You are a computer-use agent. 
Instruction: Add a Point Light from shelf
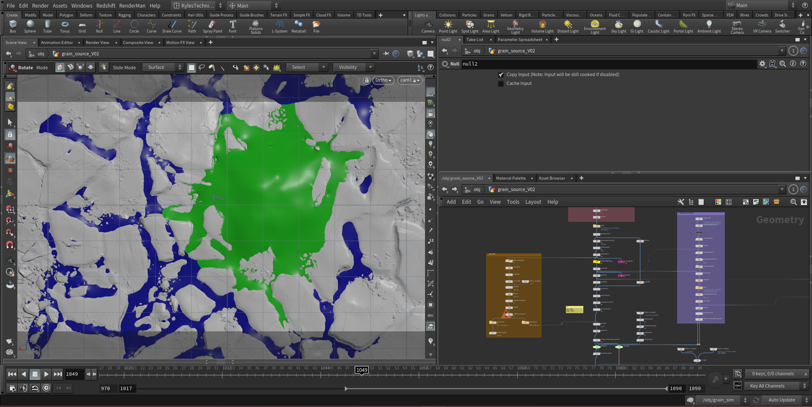click(448, 26)
